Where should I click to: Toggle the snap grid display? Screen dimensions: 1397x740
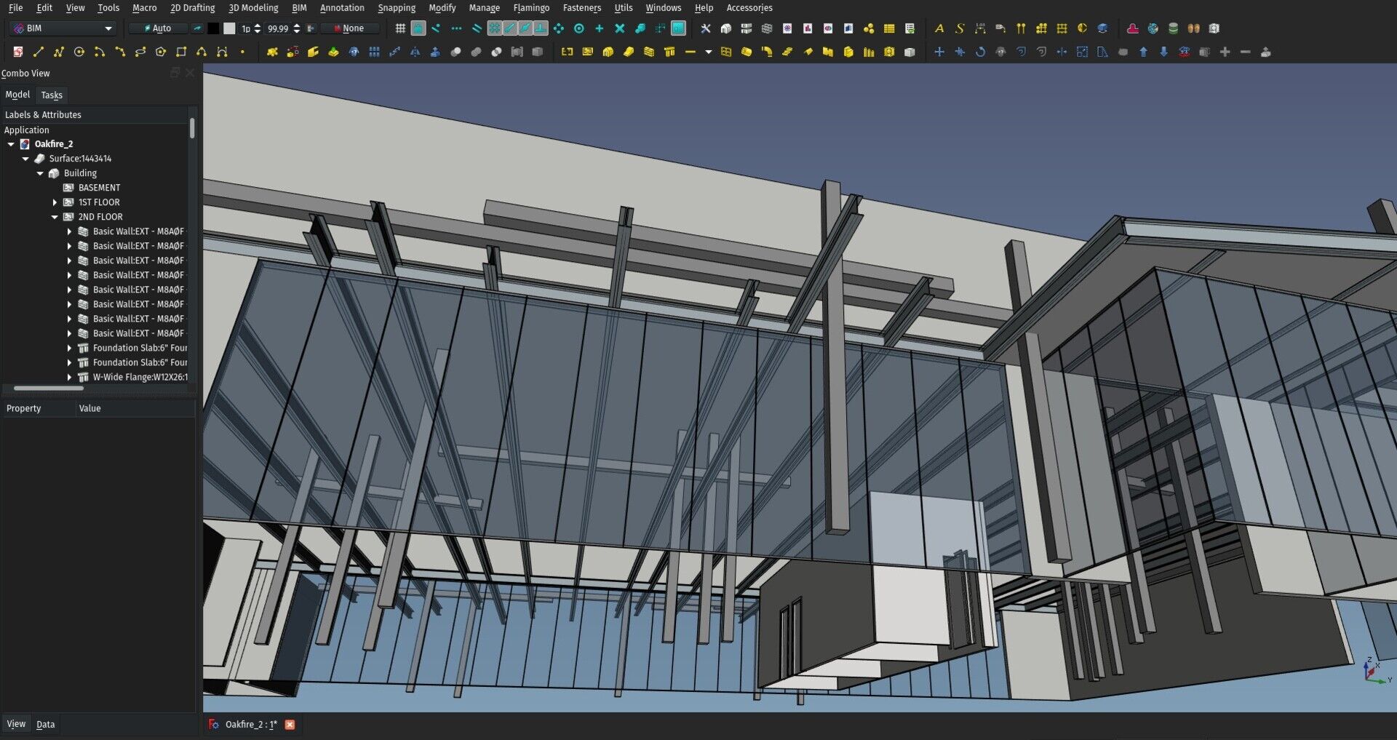click(399, 28)
